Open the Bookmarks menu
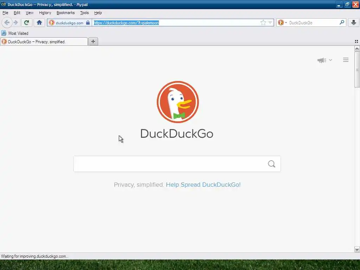The height and width of the screenshot is (270, 360). pyautogui.click(x=66, y=13)
